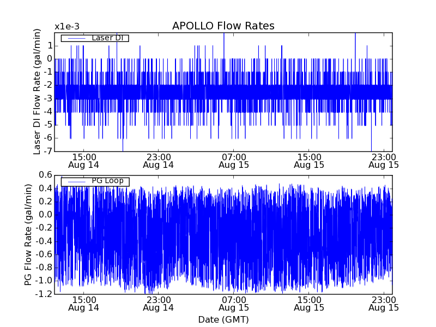
Task: Click the 0.0 y-axis tick on bottom plot
Action: point(45,215)
